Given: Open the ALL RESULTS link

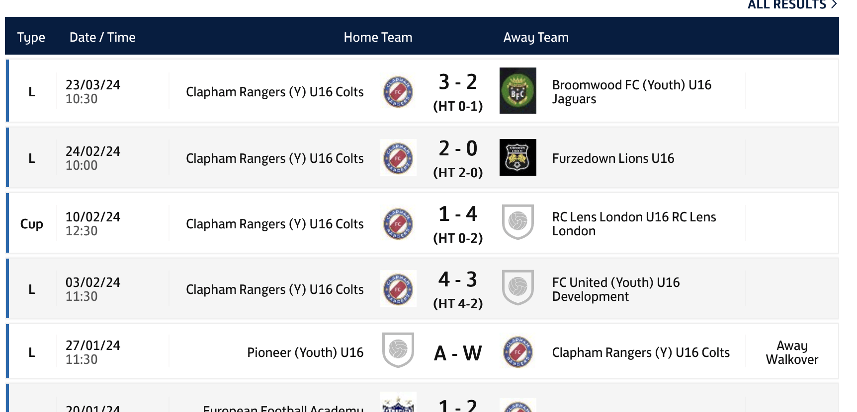Looking at the screenshot, I should tap(791, 5).
